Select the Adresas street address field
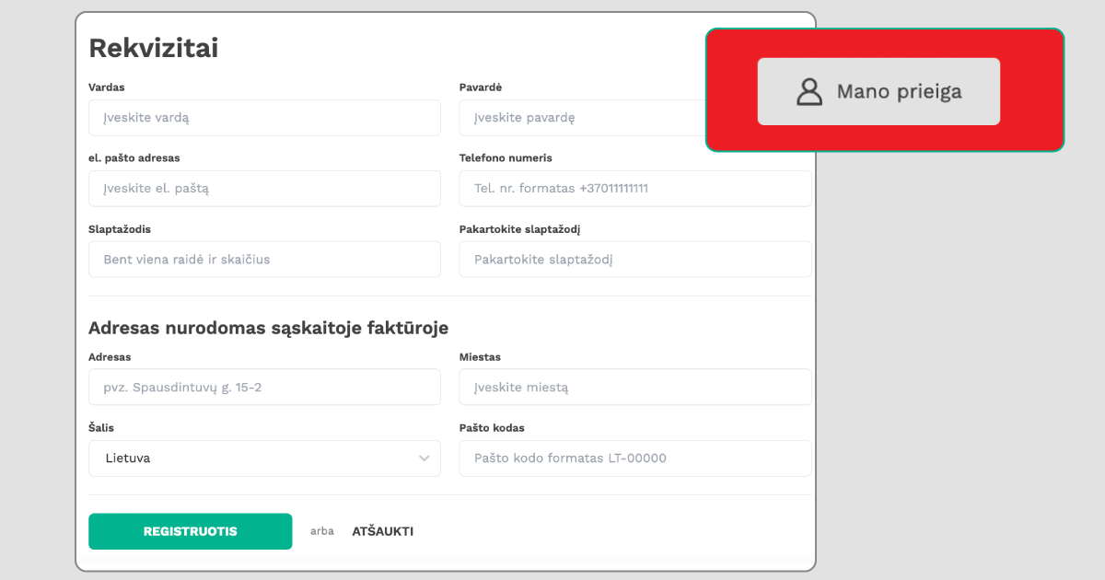This screenshot has height=580, width=1105. [264, 388]
